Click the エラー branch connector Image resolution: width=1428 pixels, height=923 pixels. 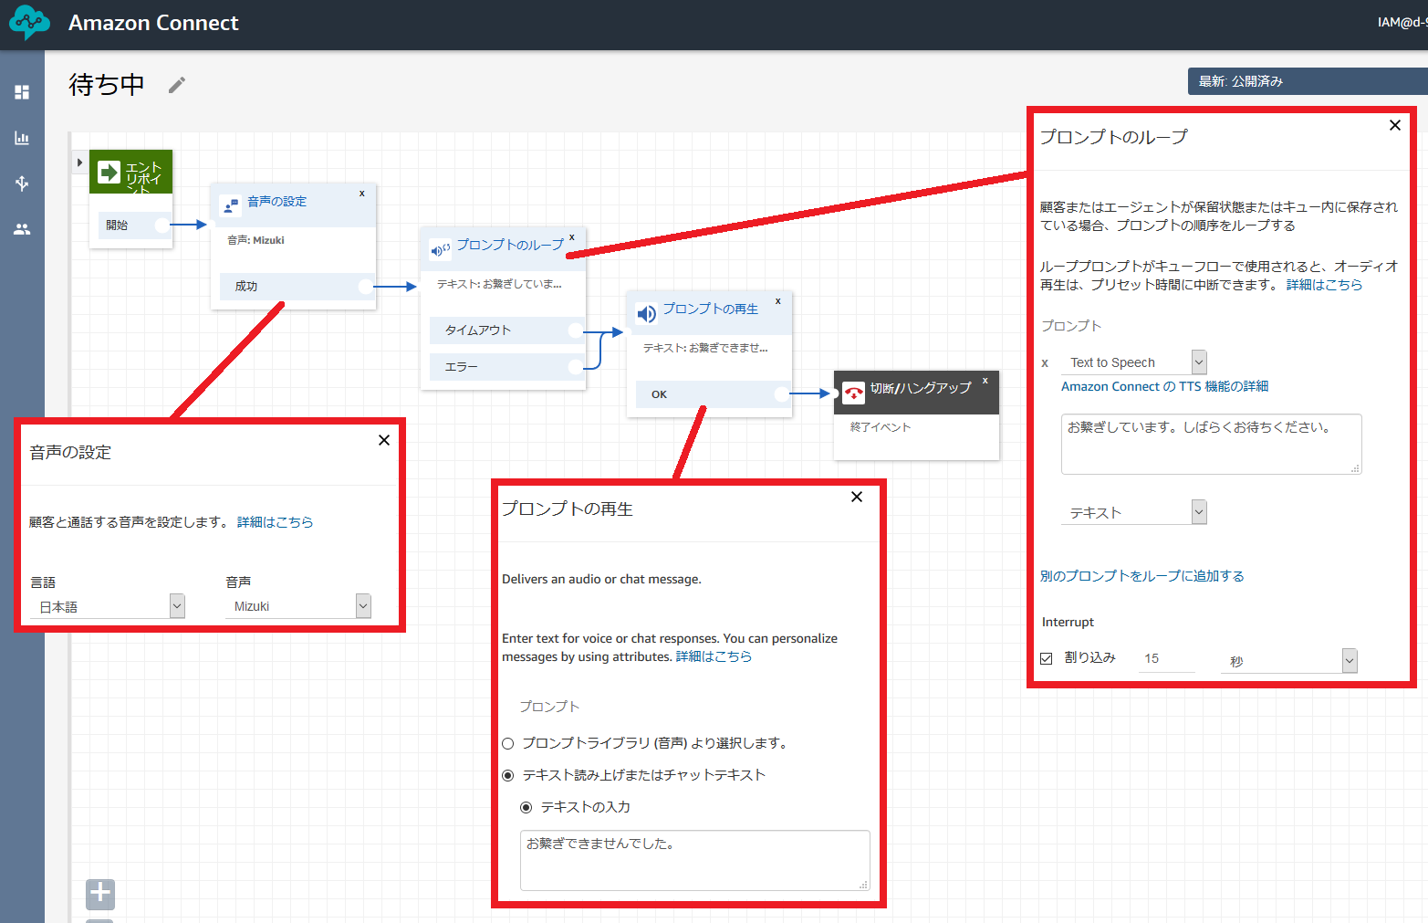point(575,367)
